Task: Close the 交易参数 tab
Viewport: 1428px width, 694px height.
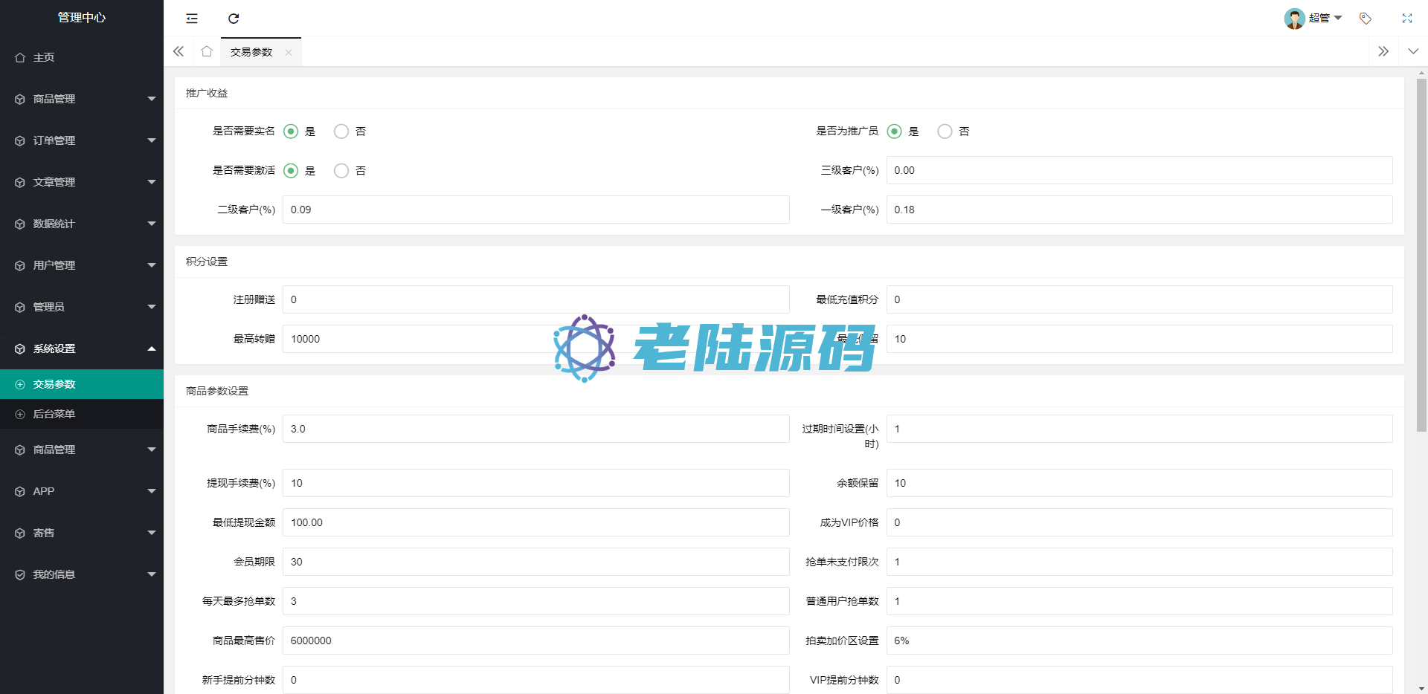Action: (289, 52)
